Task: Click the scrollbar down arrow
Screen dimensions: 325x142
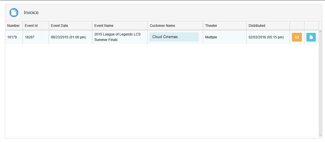Action: point(320,135)
